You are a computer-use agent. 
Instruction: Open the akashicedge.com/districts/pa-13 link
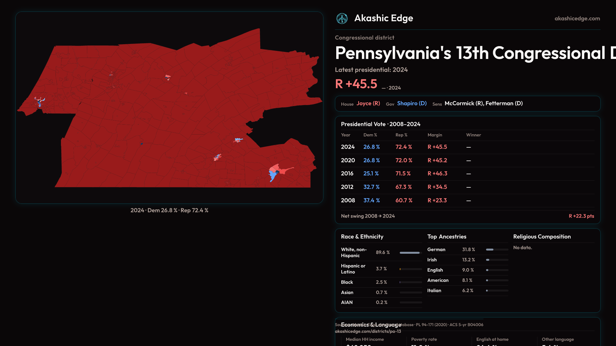368,332
